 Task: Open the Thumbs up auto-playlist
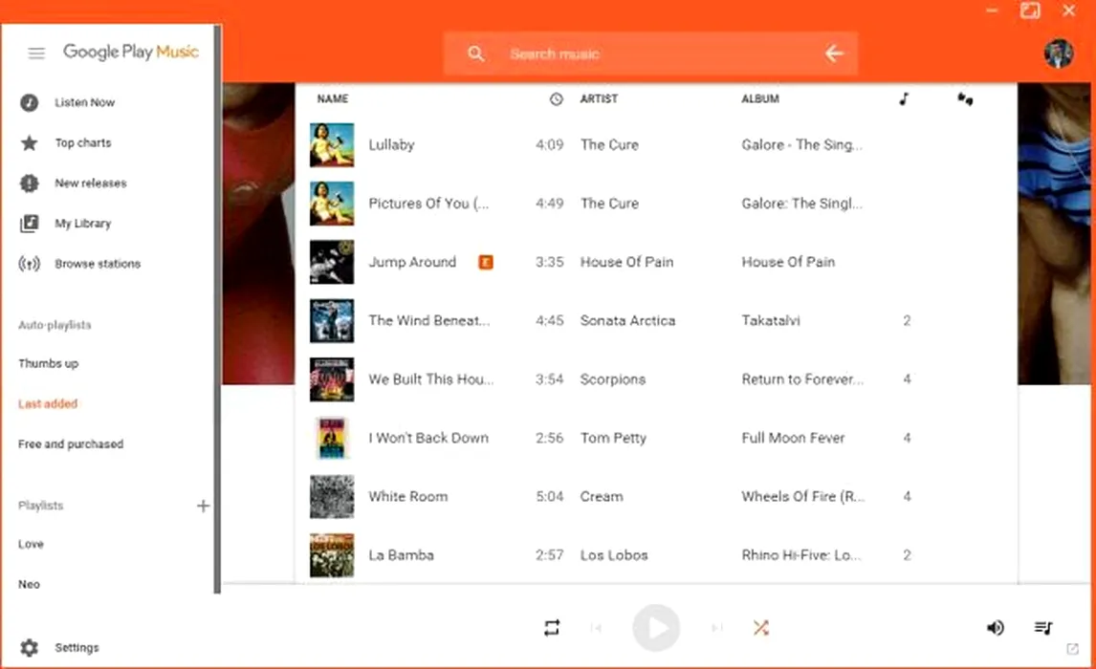pos(48,363)
